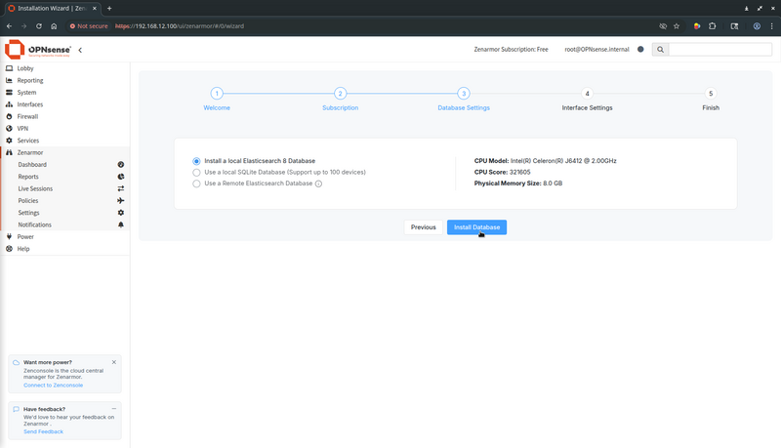
Task: Bookmark page with star icon
Action: pyautogui.click(x=677, y=26)
